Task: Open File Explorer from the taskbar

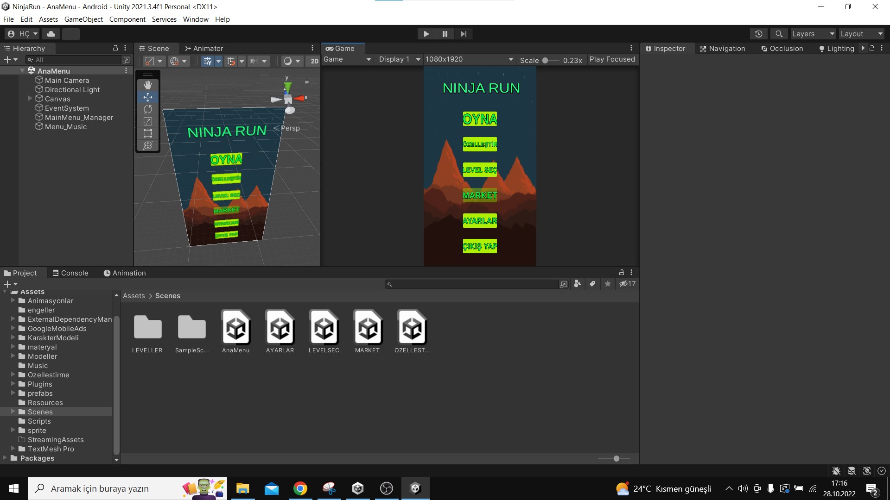Action: 243,488
